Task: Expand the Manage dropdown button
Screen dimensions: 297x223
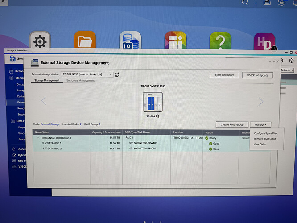Action: pyautogui.click(x=260, y=125)
